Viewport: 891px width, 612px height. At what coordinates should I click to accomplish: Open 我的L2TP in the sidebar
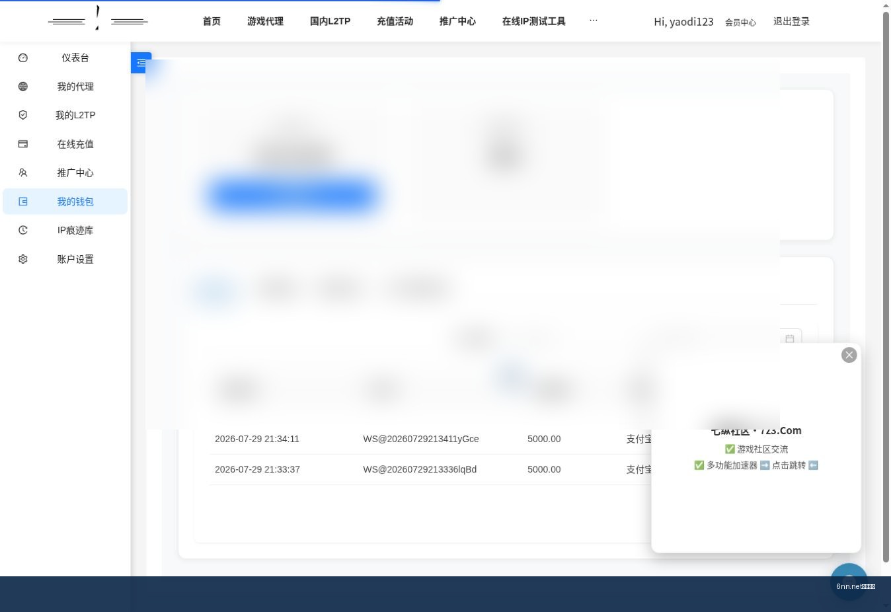click(x=65, y=115)
